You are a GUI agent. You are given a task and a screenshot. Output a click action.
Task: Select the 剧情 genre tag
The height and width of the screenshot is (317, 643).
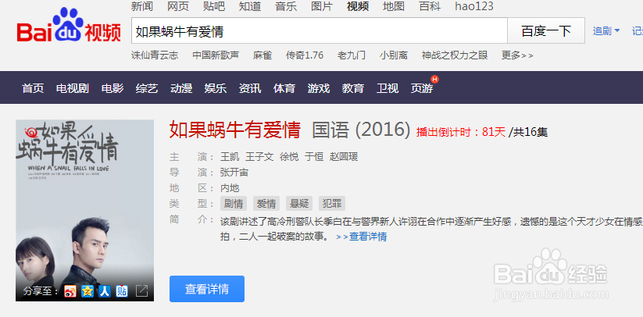[x=234, y=204]
